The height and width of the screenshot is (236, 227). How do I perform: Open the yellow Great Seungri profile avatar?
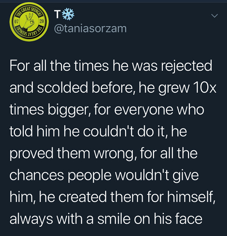click(x=29, y=22)
